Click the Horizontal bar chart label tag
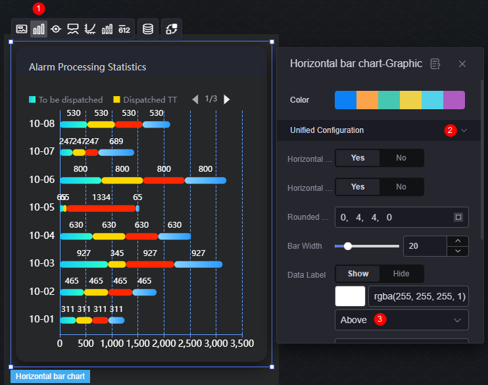Image resolution: width=488 pixels, height=385 pixels. tap(51, 376)
